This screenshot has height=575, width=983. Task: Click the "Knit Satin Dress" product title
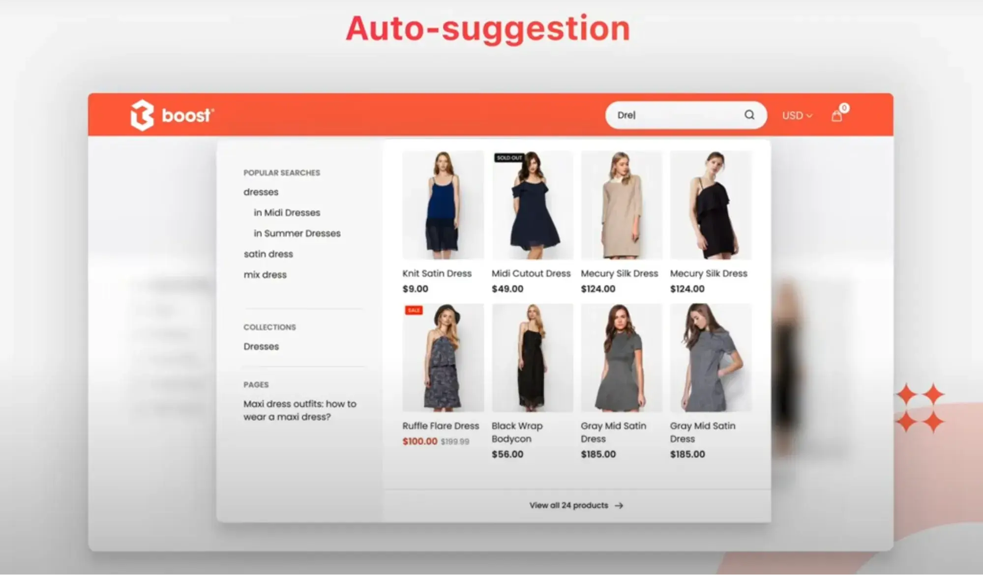tap(437, 273)
